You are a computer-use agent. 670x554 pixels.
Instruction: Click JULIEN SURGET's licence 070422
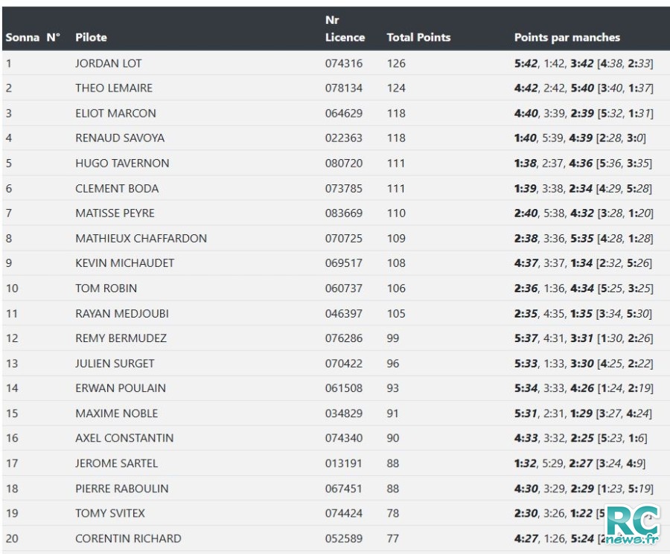click(x=344, y=363)
